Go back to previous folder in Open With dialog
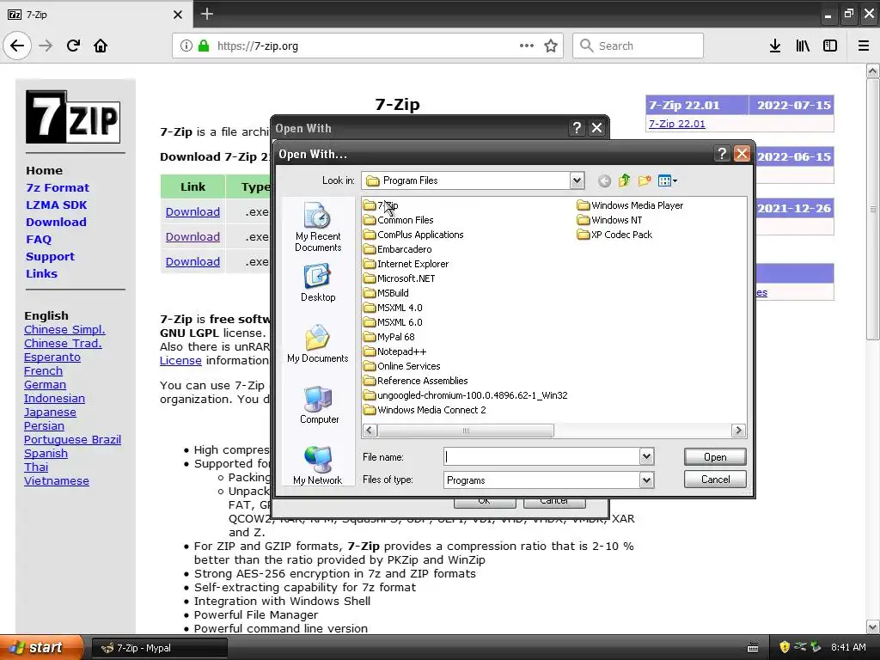The image size is (880, 660). pyautogui.click(x=604, y=180)
